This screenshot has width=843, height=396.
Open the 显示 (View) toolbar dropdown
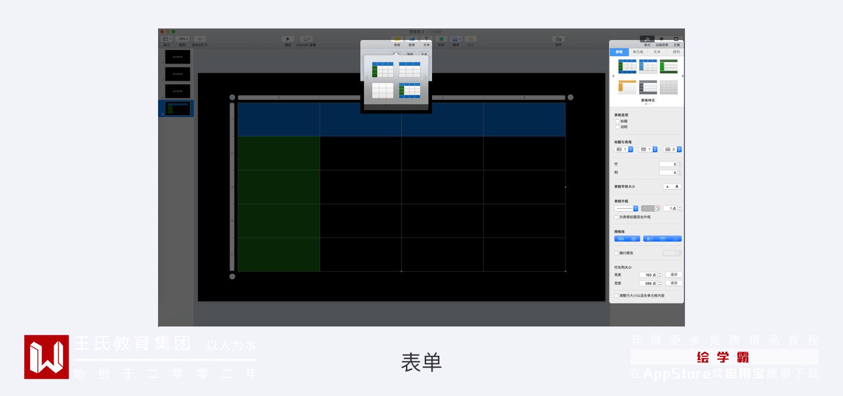point(166,39)
